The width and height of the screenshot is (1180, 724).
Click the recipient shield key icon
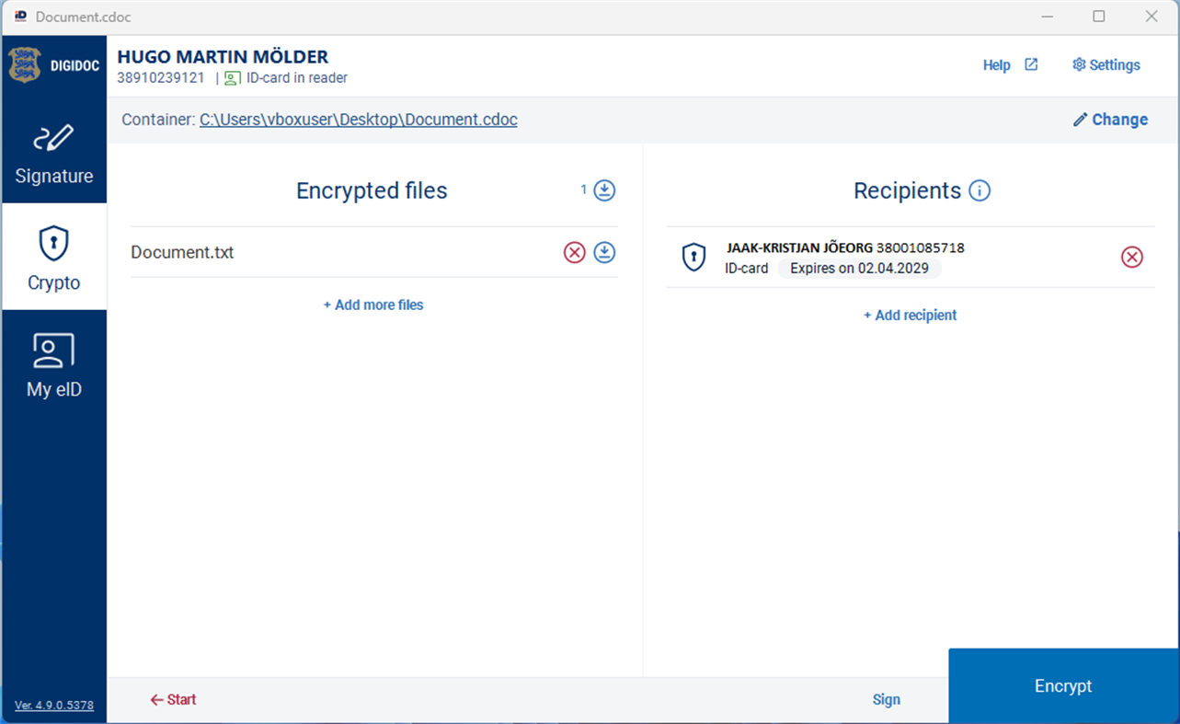click(693, 258)
